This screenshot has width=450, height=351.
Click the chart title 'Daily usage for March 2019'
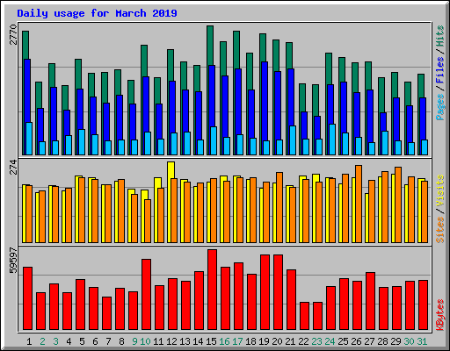(x=97, y=13)
